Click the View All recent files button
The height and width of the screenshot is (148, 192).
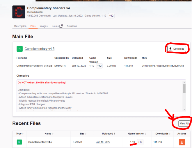tap(184, 123)
